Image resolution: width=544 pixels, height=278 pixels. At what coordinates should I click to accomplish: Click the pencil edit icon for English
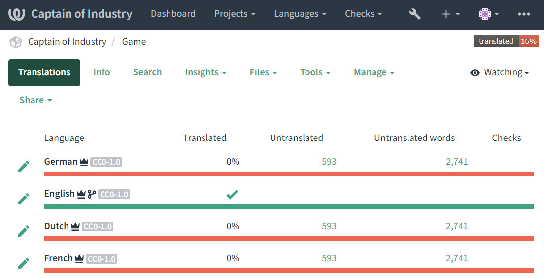(x=24, y=199)
